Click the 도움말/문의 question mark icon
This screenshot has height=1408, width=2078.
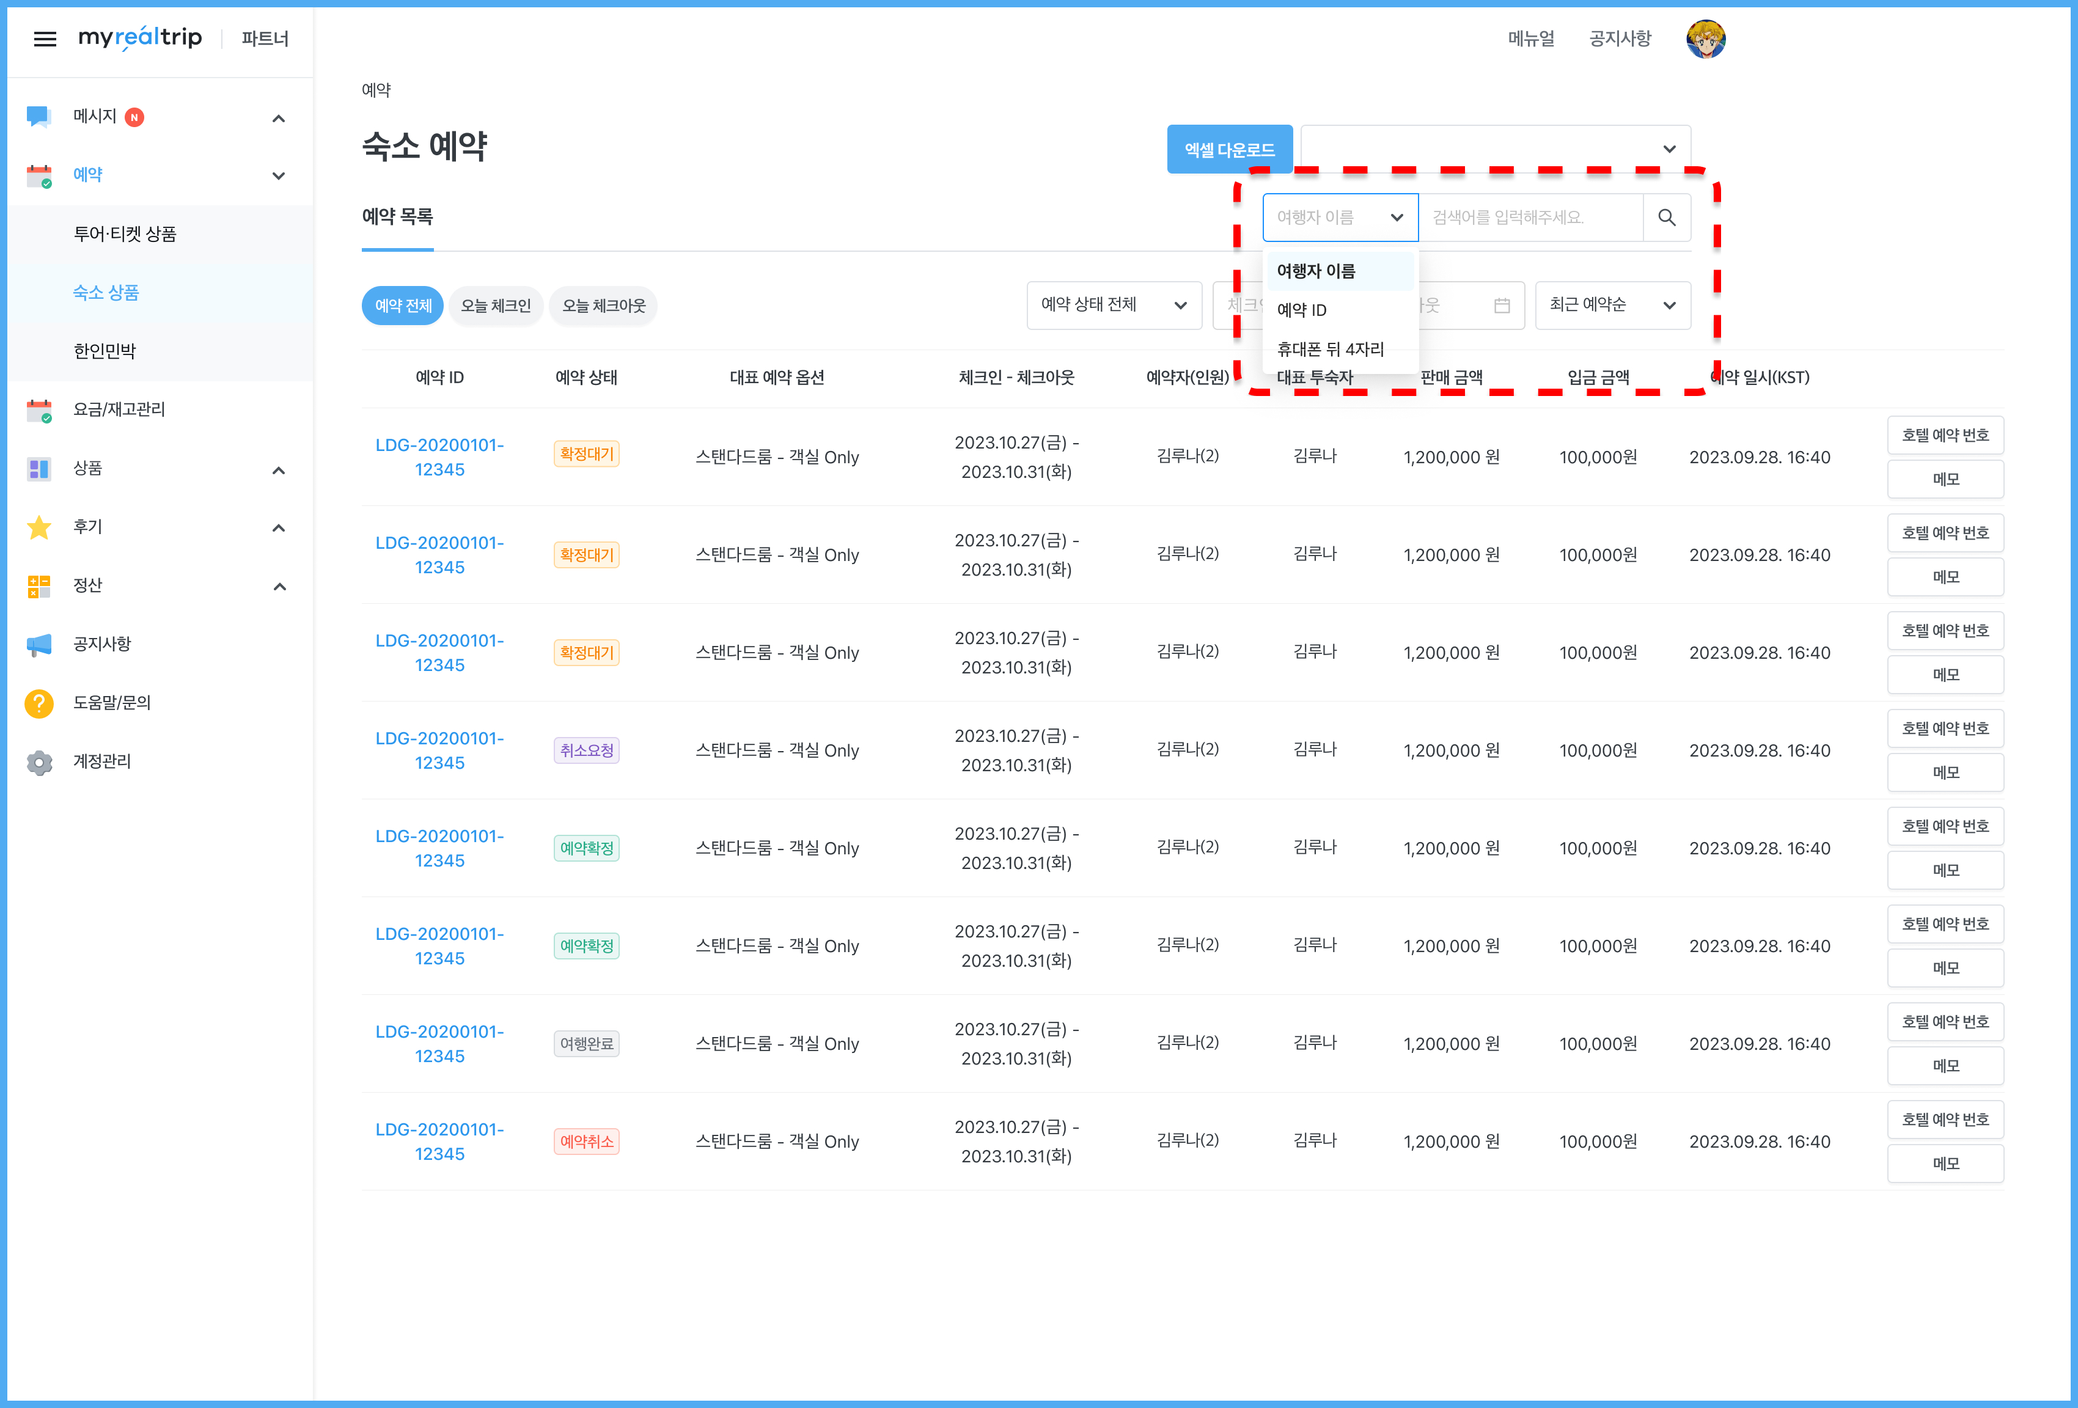coord(39,703)
